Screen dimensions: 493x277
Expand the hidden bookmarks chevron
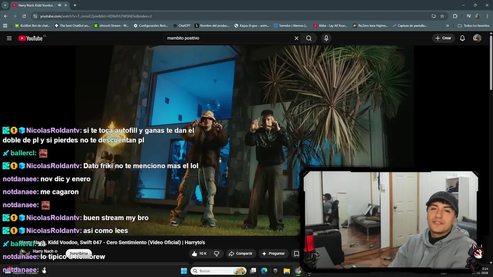click(447, 26)
